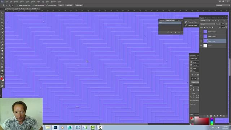The image size is (231, 130).
Task: Open the Filter menu
Action: (x=38, y=2)
